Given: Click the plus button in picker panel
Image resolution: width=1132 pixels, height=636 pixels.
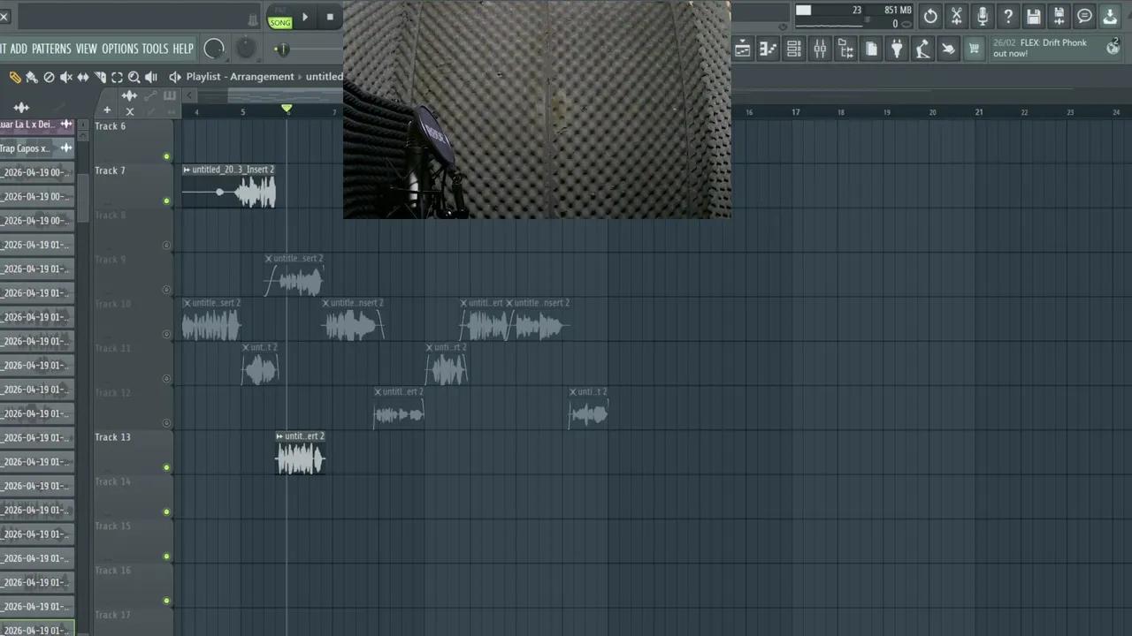Looking at the screenshot, I should pyautogui.click(x=107, y=110).
